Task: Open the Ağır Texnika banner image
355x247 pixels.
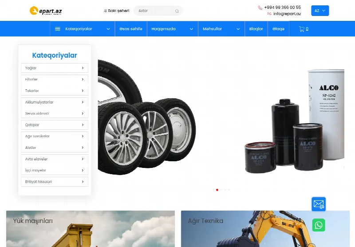Action: [x=265, y=229]
